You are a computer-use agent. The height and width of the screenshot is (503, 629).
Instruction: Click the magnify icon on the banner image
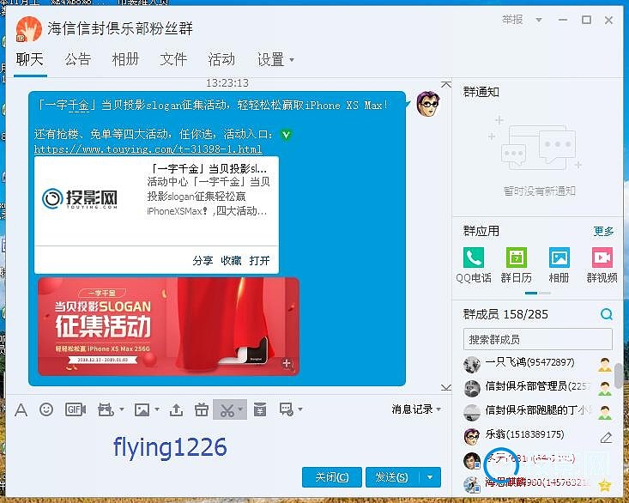pos(287,364)
